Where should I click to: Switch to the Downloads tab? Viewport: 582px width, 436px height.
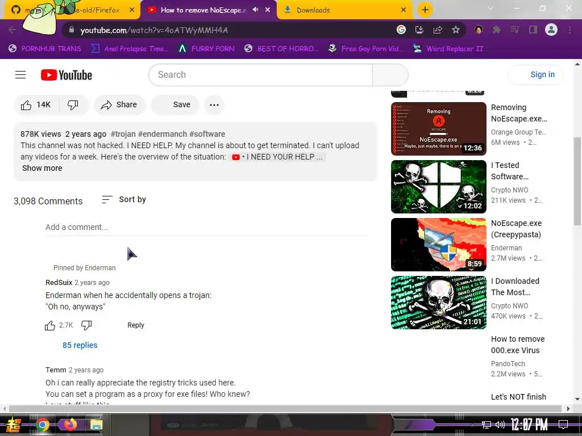(x=343, y=10)
